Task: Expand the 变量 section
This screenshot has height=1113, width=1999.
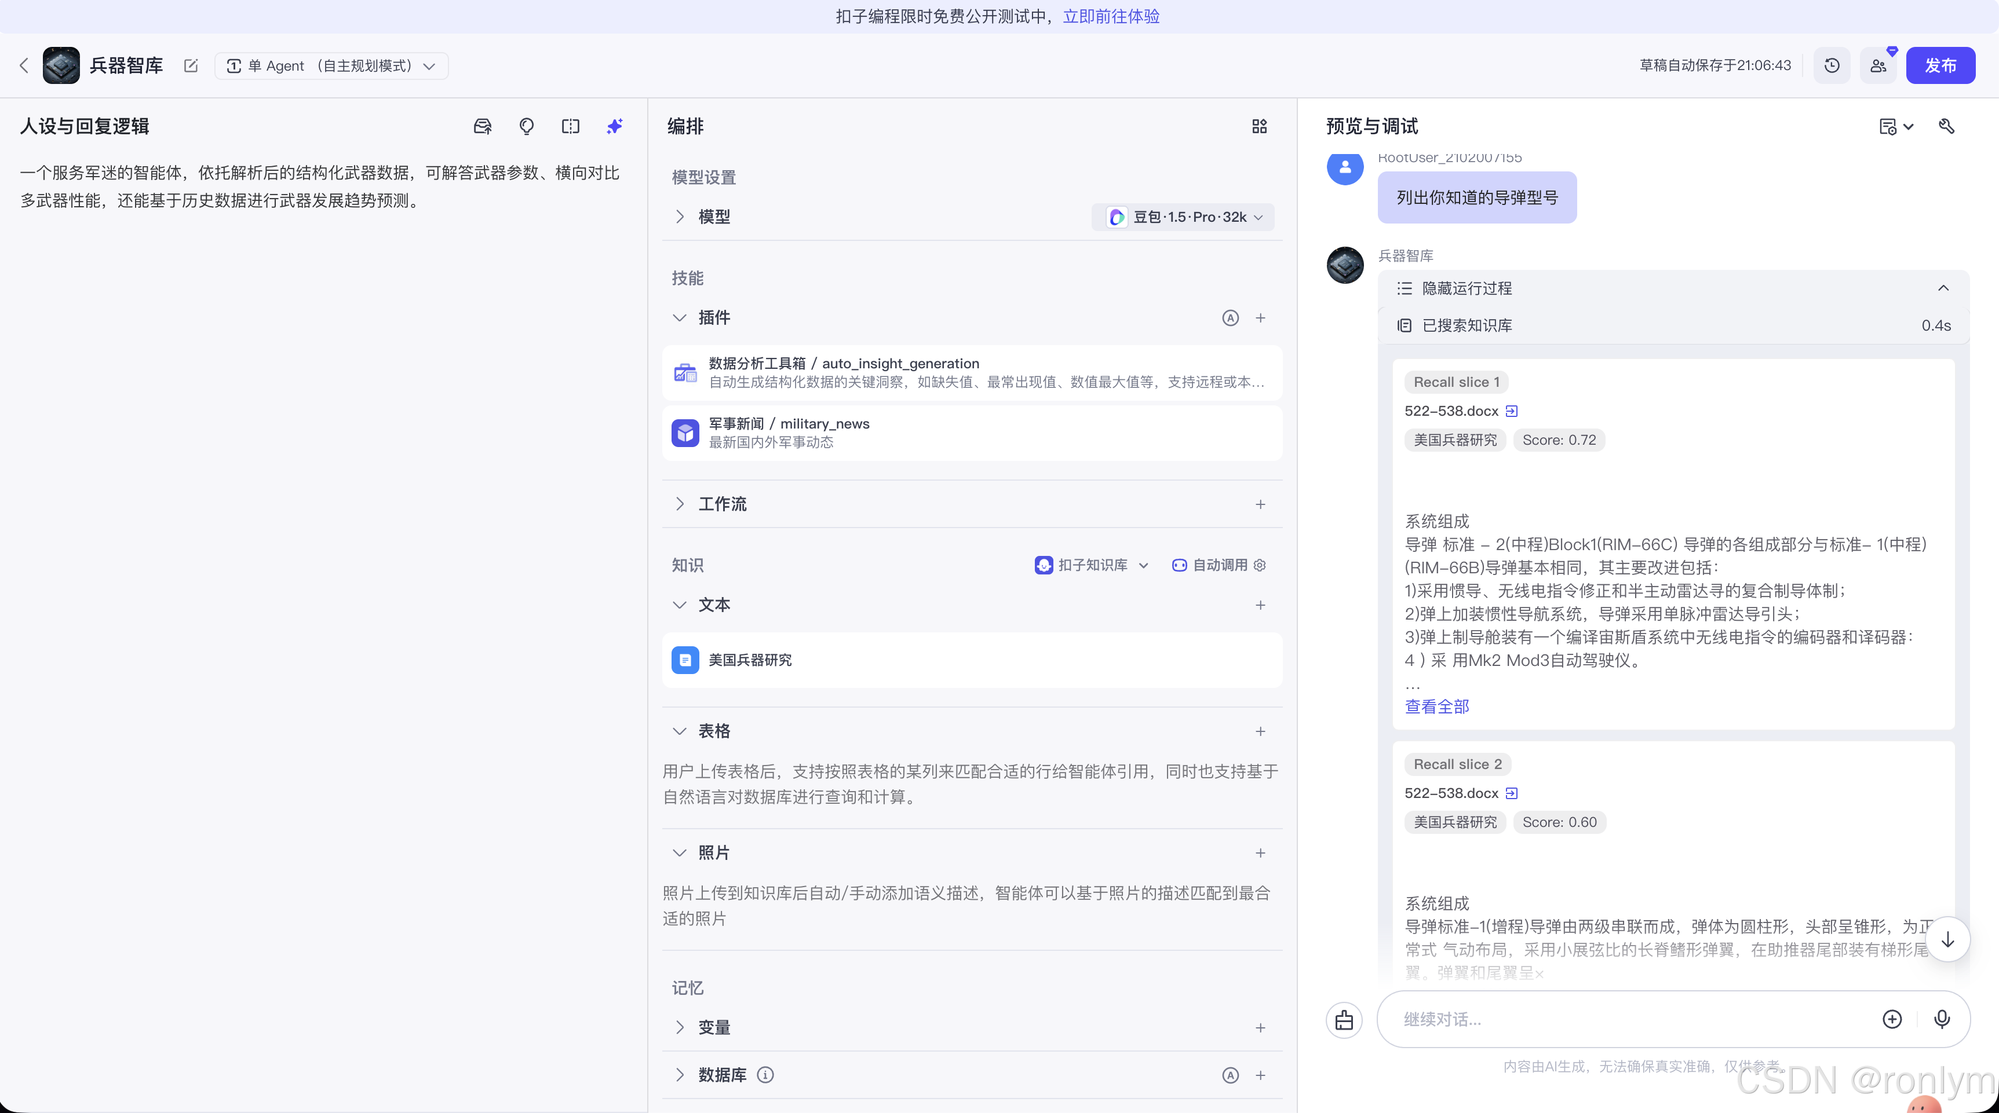Action: pos(680,1028)
